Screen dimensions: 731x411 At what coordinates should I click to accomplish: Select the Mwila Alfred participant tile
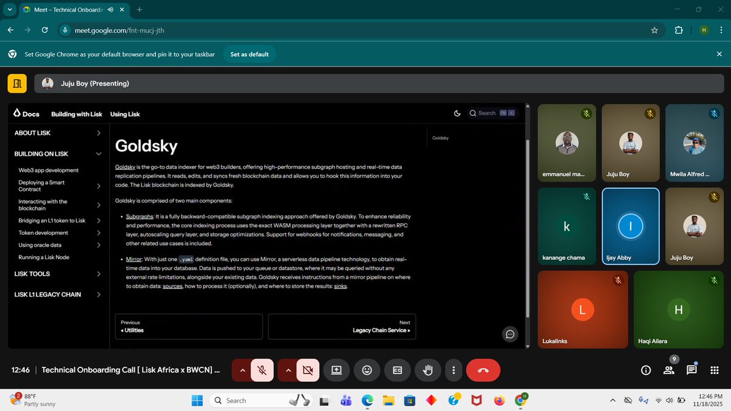[x=694, y=143]
